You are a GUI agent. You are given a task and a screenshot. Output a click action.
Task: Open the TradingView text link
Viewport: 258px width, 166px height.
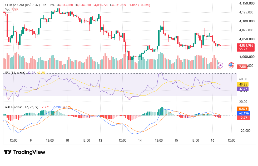coord(29,152)
